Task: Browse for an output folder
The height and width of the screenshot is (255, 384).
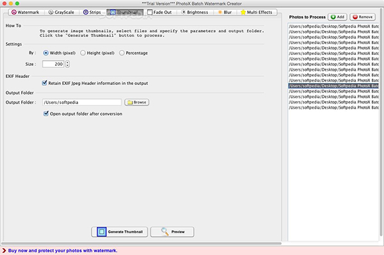Action: tap(137, 102)
